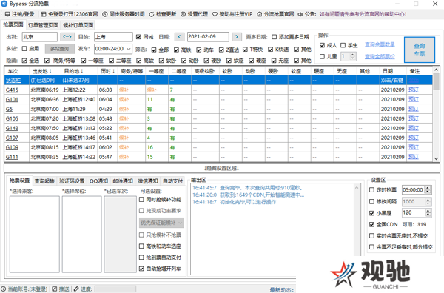The width and height of the screenshot is (444, 293).
Task: Collapse the 隐藏设置区域 bar
Action: pos(221,168)
